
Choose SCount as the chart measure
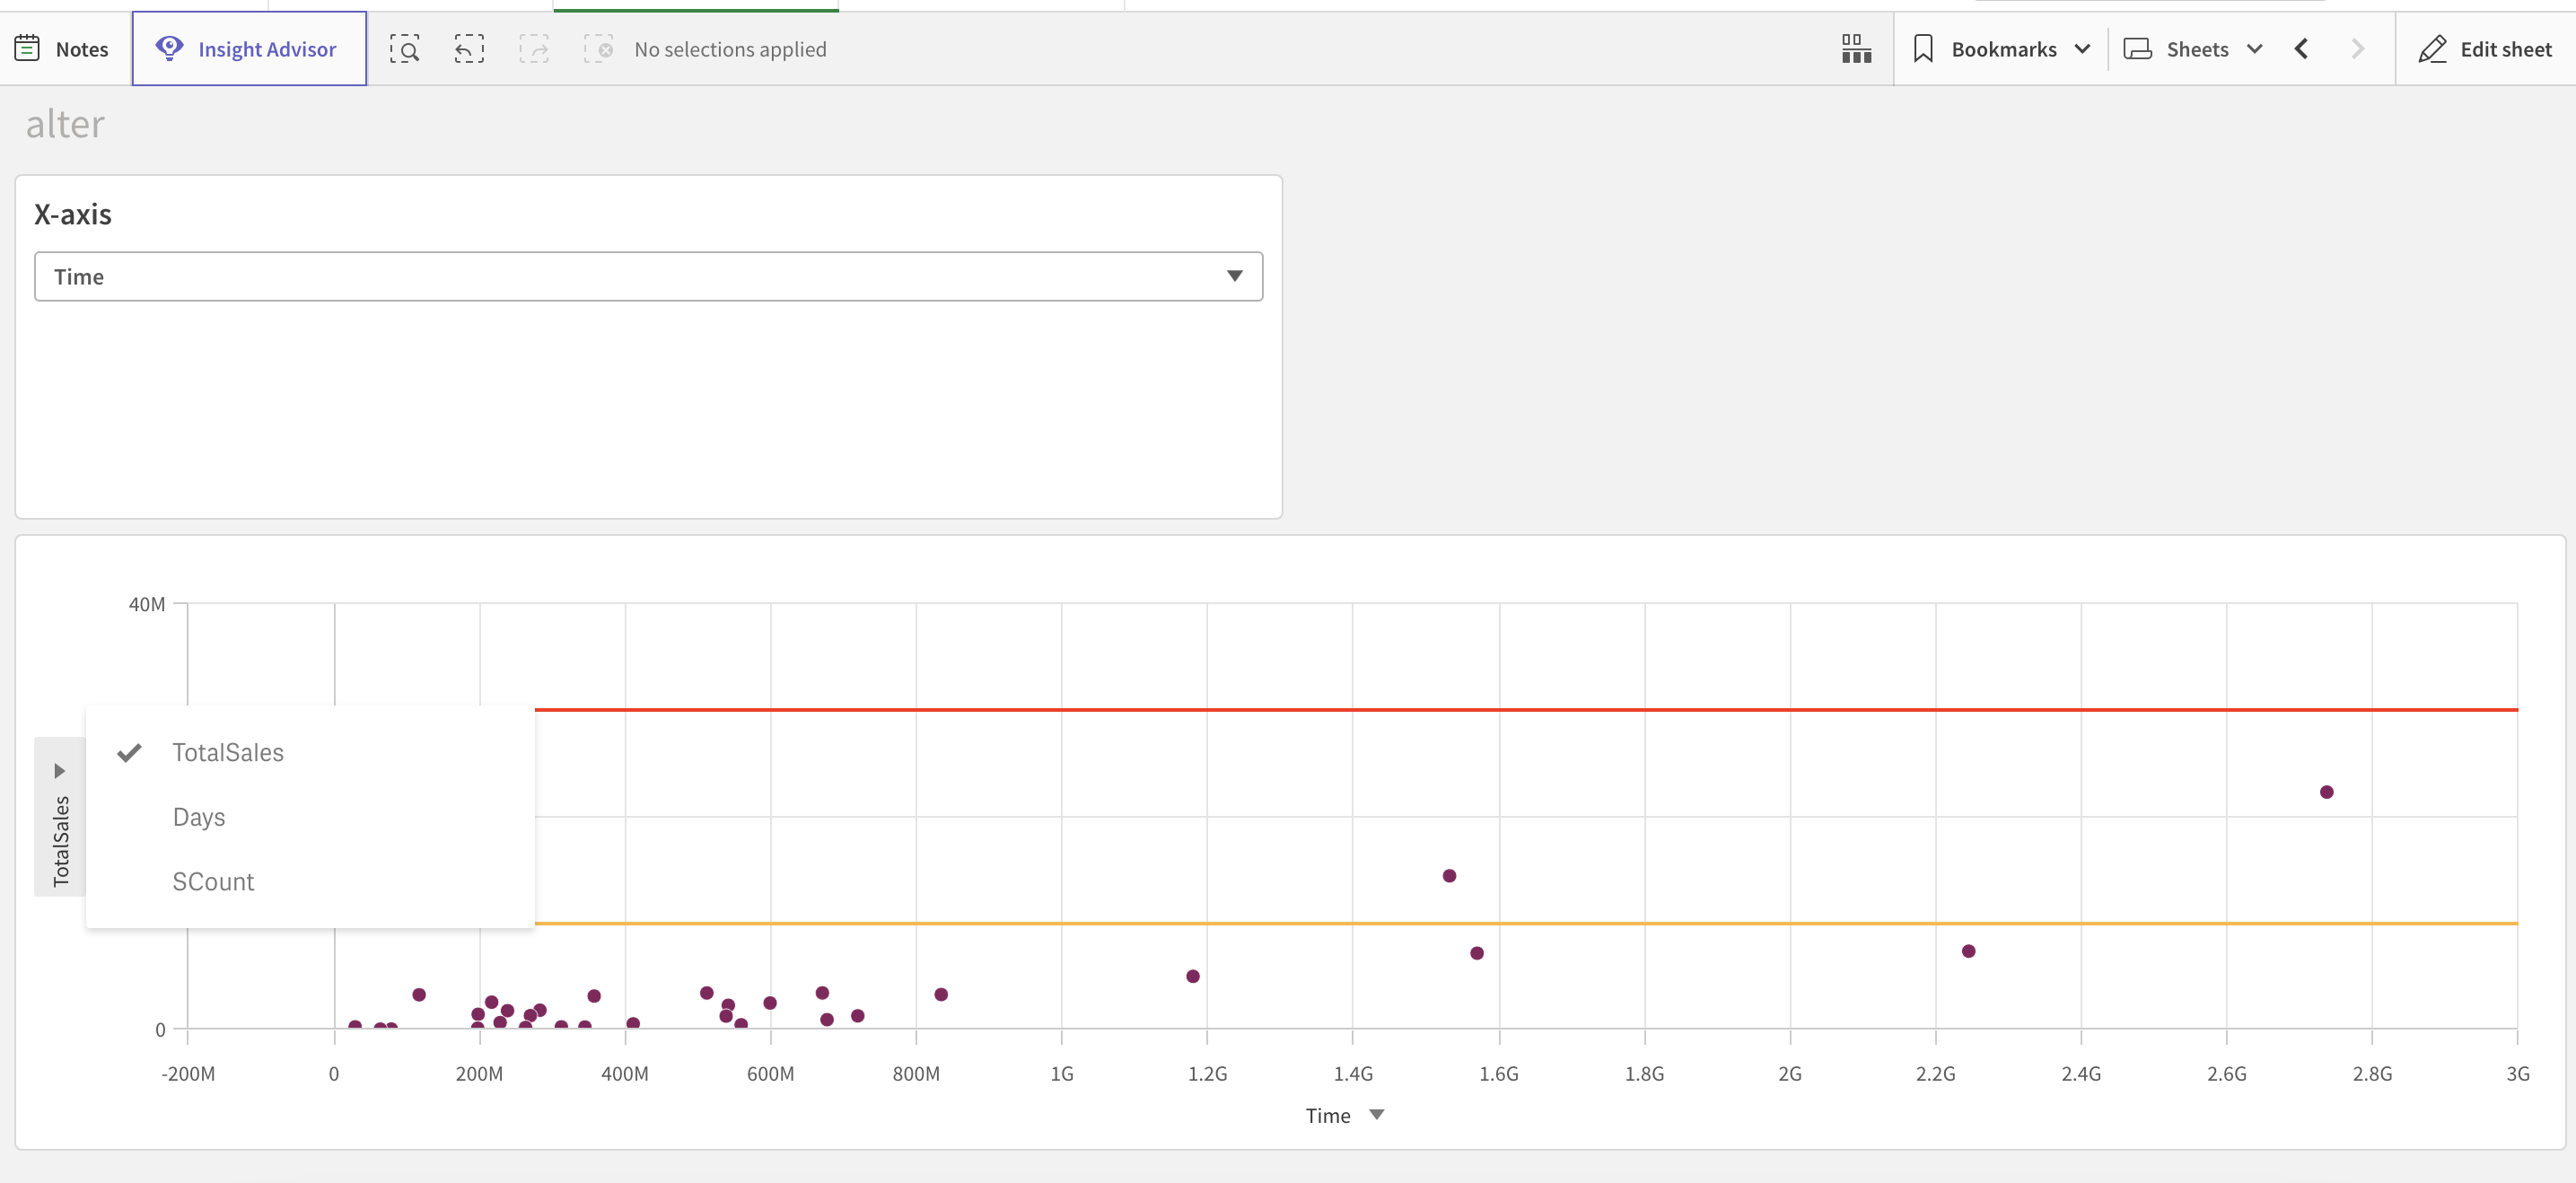(213, 881)
